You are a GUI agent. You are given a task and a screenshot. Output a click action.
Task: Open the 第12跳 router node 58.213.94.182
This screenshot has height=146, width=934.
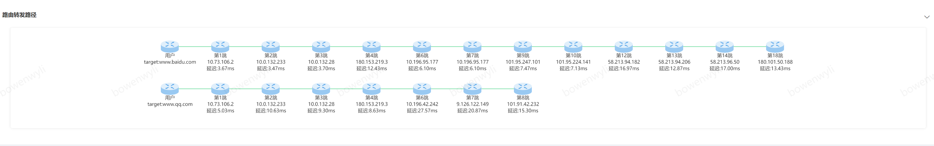pyautogui.click(x=624, y=46)
